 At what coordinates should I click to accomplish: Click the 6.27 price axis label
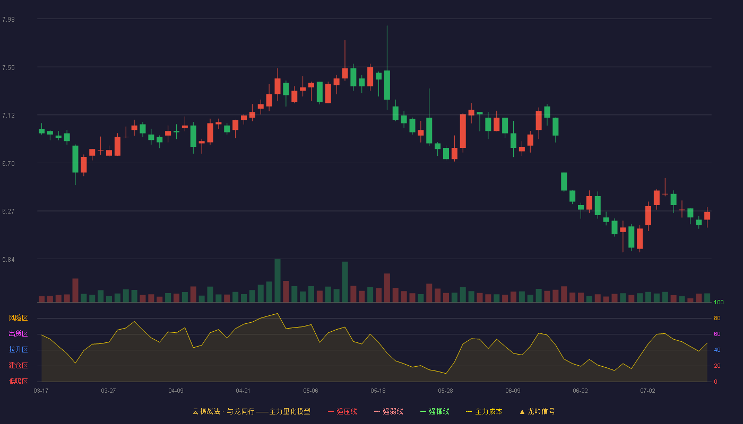[x=8, y=211]
